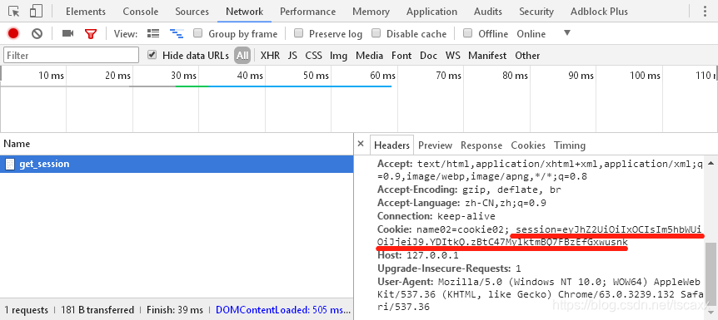Switch to the Application tab
Screen dimensions: 718x320
point(431,12)
